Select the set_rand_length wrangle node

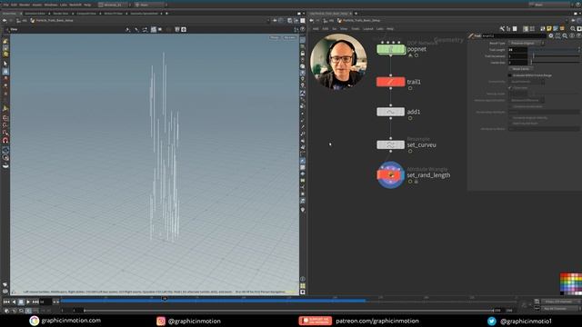[390, 175]
